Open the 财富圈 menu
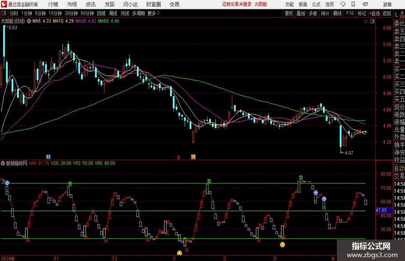Viewport: 405px width, 261px height. pyautogui.click(x=153, y=4)
